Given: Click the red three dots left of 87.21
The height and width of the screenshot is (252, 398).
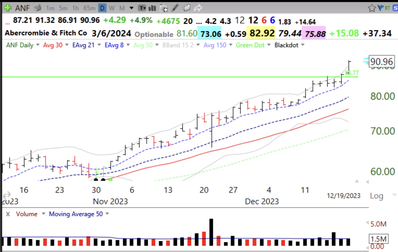Looking at the screenshot, I should pos(8,23).
